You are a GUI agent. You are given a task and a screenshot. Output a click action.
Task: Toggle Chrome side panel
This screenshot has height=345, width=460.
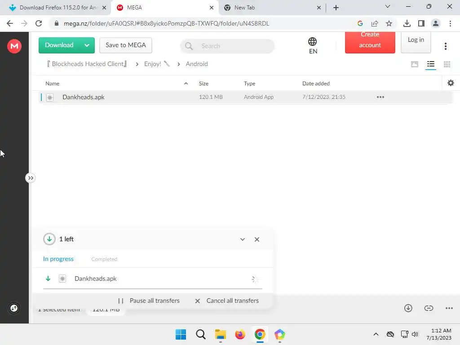click(x=421, y=23)
